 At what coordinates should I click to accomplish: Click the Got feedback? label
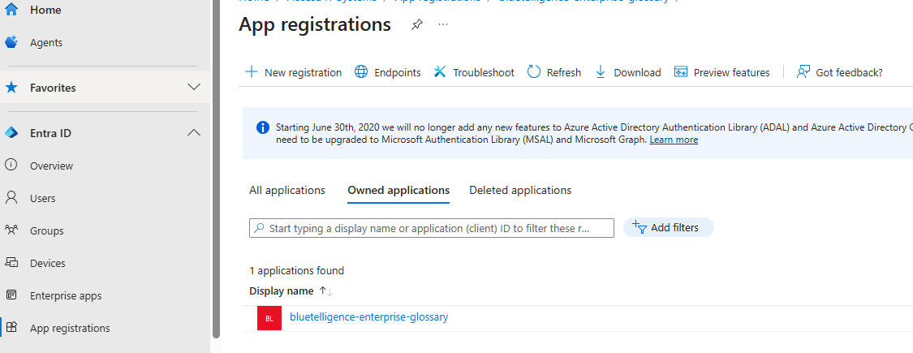(850, 73)
